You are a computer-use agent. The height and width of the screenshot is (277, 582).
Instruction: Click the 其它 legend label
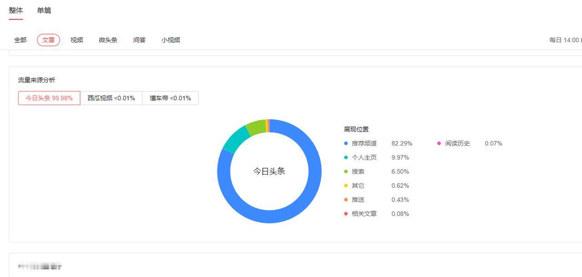pyautogui.click(x=358, y=185)
